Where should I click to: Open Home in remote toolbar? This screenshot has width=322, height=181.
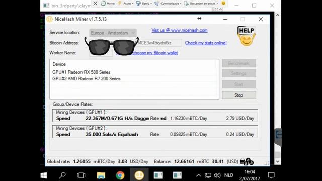pos(108,3)
